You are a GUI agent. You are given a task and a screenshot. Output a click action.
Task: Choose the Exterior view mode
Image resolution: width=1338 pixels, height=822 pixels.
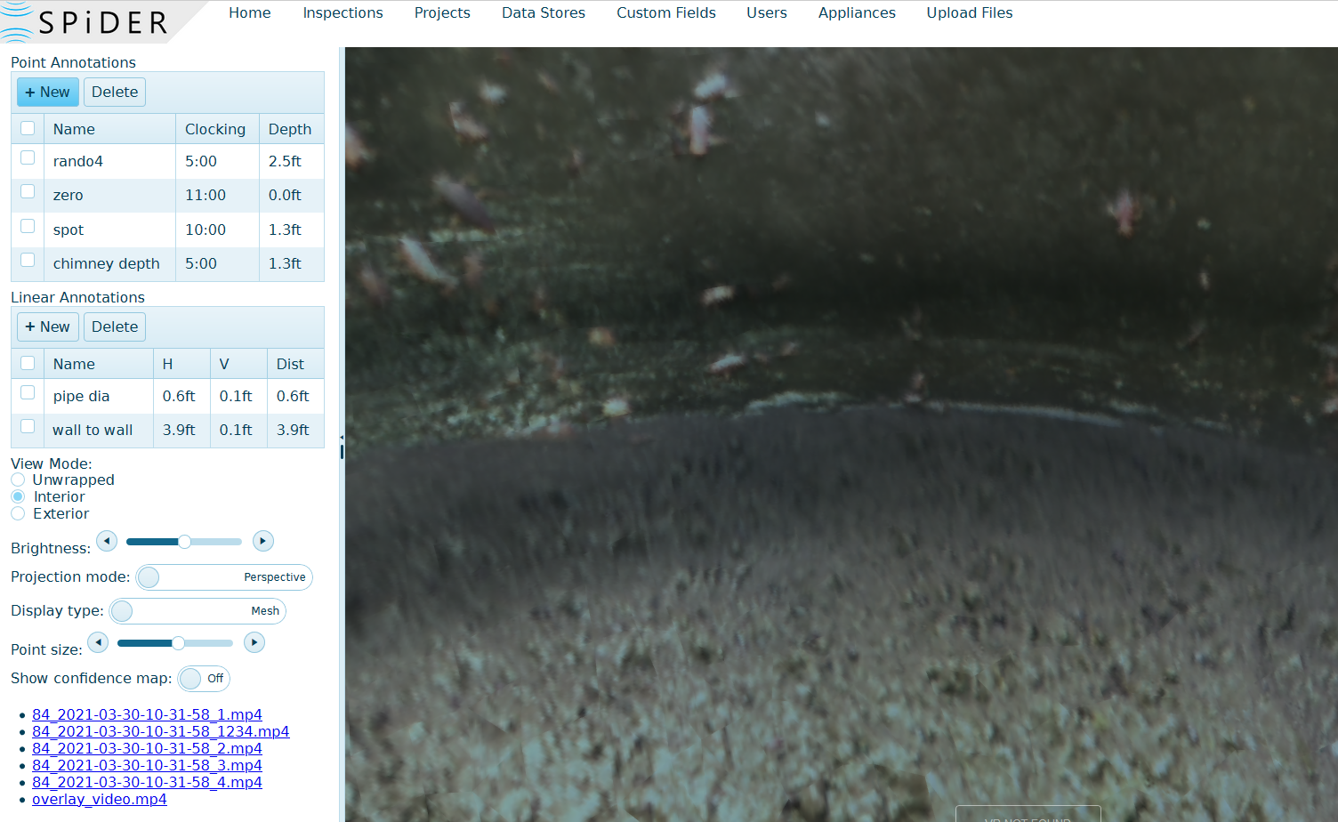18,514
